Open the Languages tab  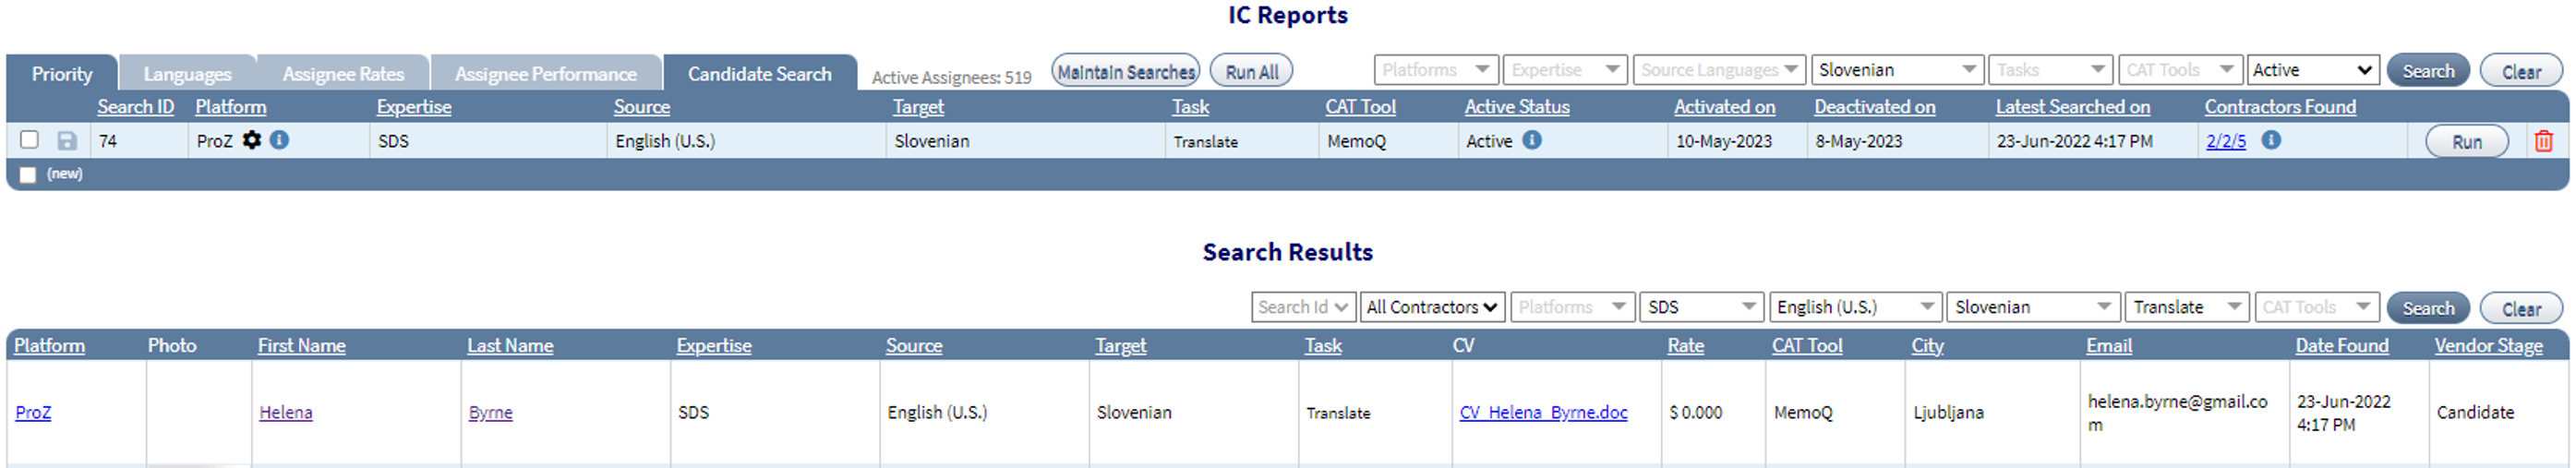[x=187, y=74]
